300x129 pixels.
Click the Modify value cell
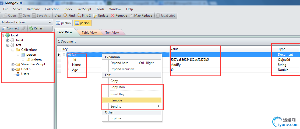(223, 65)
